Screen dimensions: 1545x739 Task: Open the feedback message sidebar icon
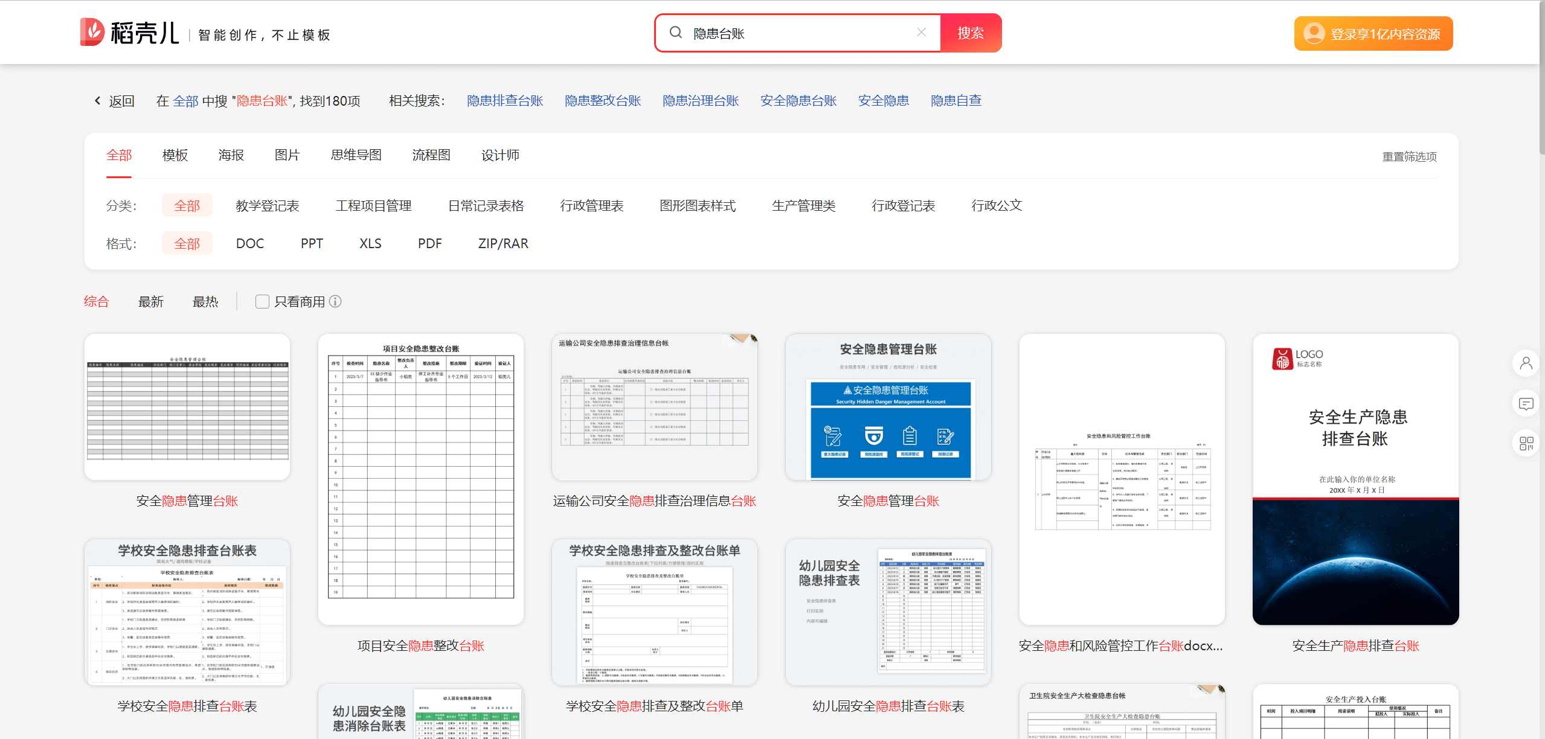point(1526,404)
